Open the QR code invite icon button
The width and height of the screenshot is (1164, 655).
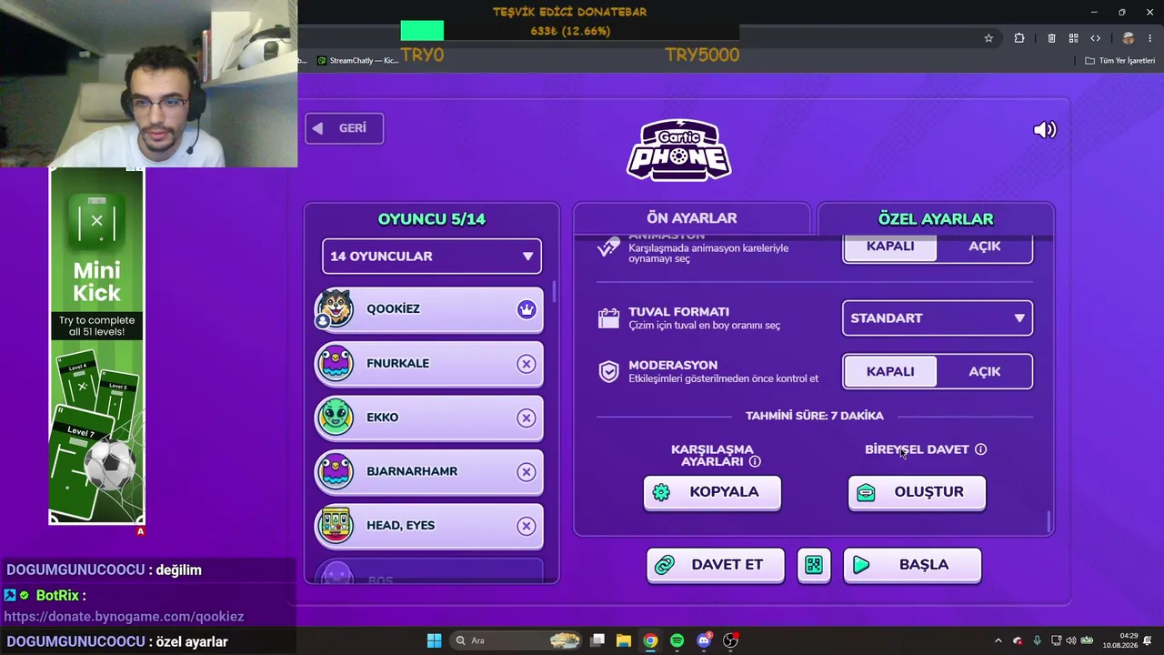pos(814,565)
